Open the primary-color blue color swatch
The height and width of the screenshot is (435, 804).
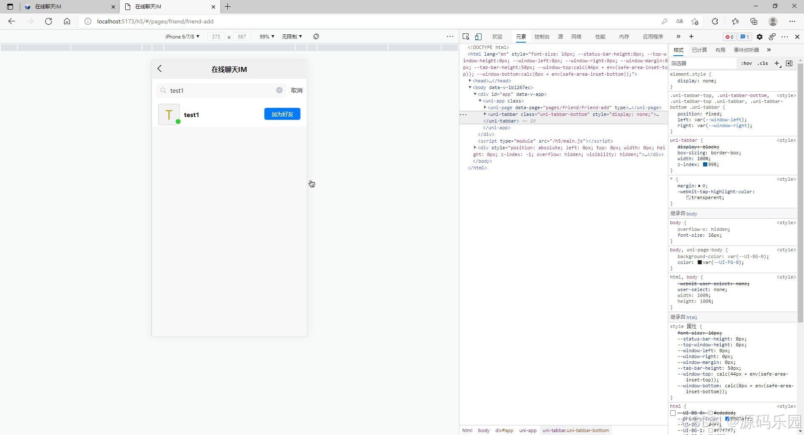(x=727, y=419)
